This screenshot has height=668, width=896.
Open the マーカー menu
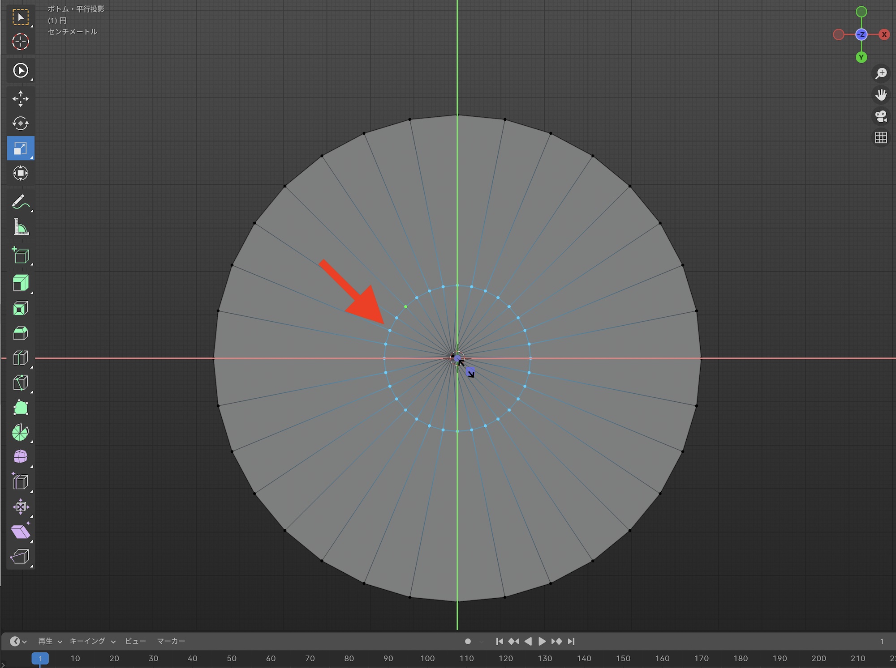point(171,641)
